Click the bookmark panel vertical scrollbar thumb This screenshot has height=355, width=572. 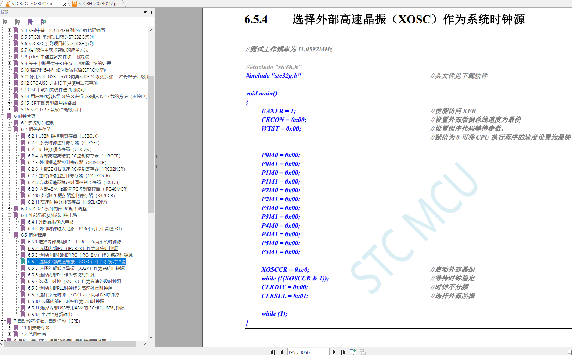(x=151, y=144)
